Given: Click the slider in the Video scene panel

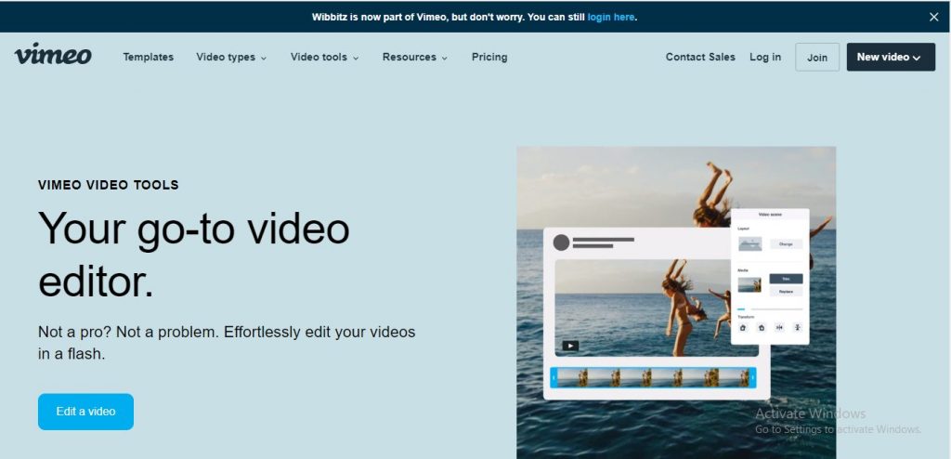Looking at the screenshot, I should (x=770, y=309).
